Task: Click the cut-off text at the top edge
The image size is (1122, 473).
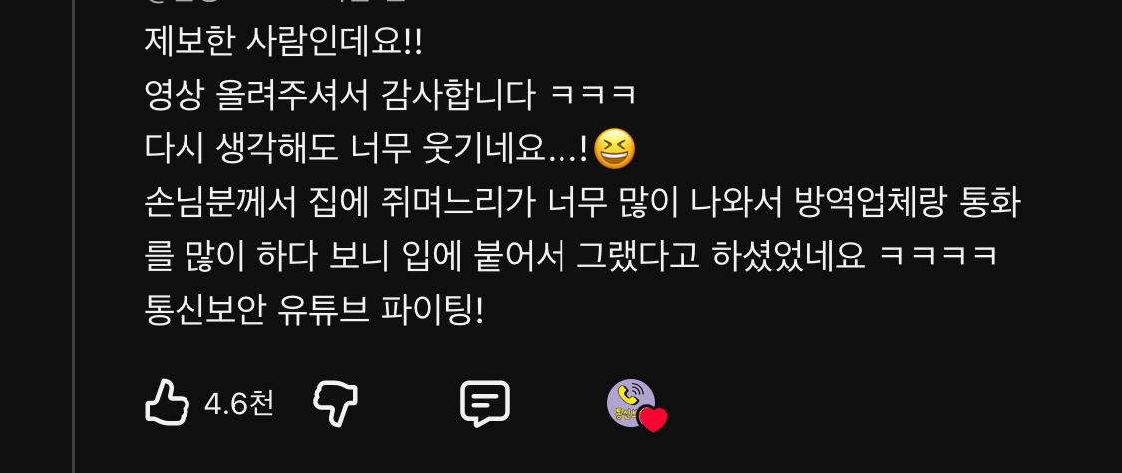Action: point(275,1)
